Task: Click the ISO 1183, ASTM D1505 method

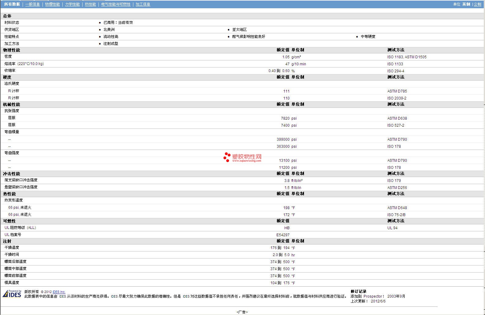Action: [407, 57]
